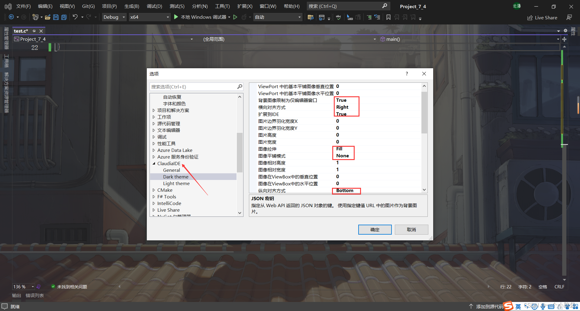The width and height of the screenshot is (580, 311).
Task: Click the pin icon on test.c tab
Action: pyautogui.click(x=34, y=31)
